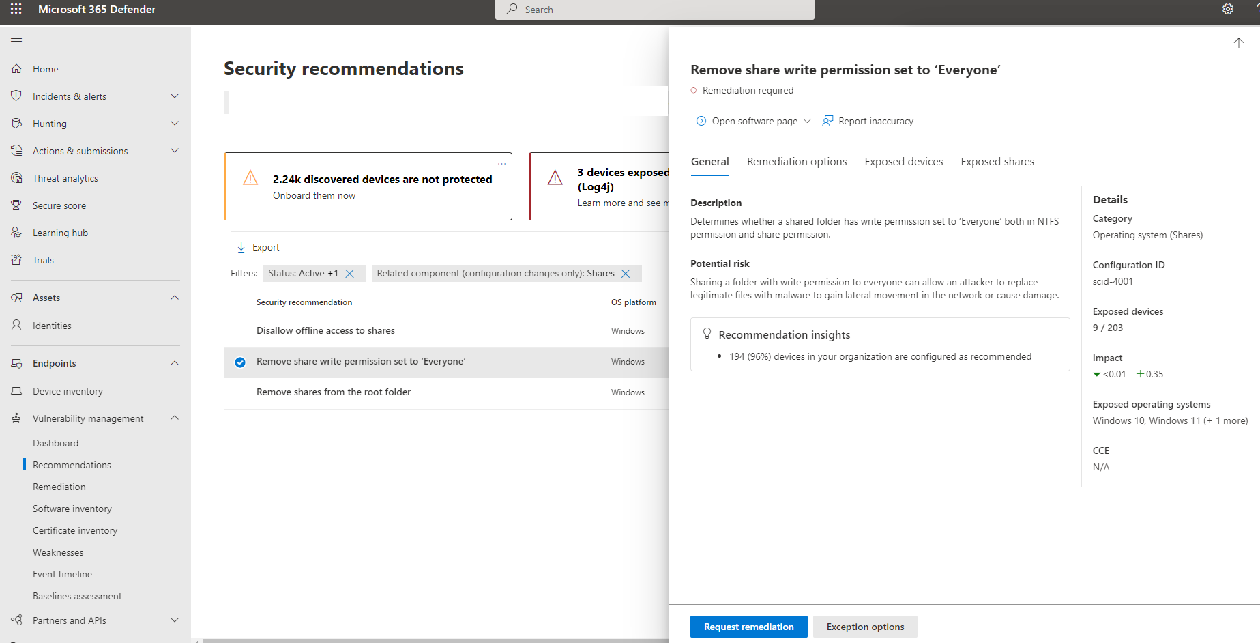Select 'Disallow offline access to shares' row

(x=446, y=331)
